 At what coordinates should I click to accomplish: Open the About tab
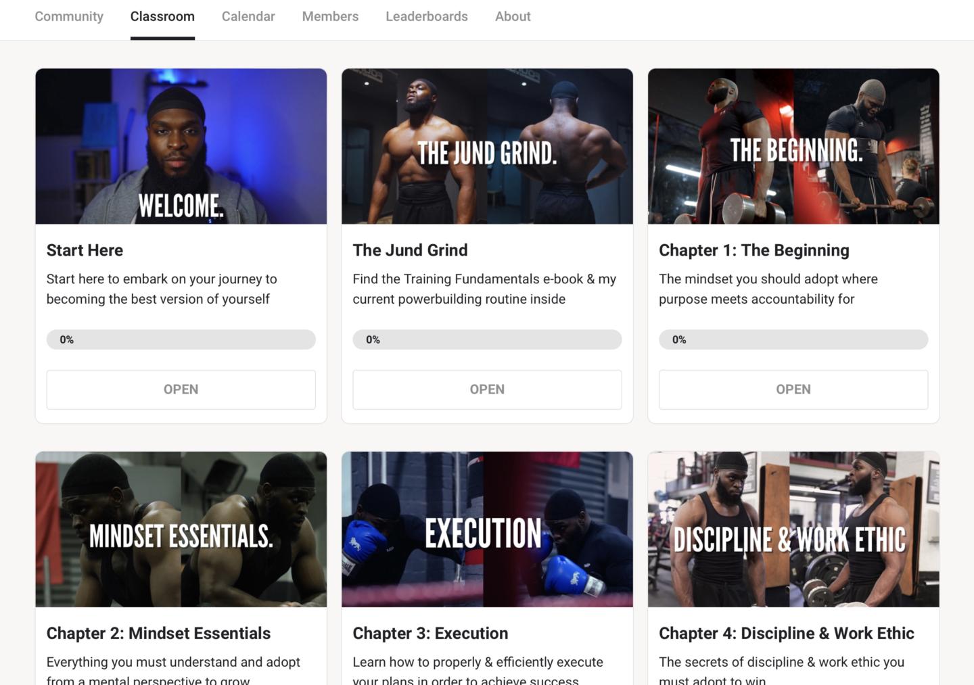513,16
